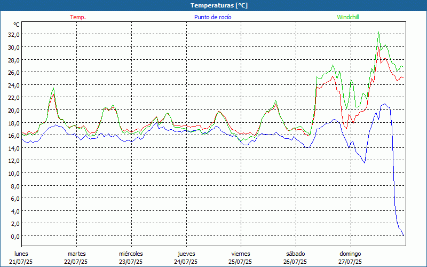The image size is (427, 267).
Task: Click the '0,0' y-axis value
Action: click(15, 237)
